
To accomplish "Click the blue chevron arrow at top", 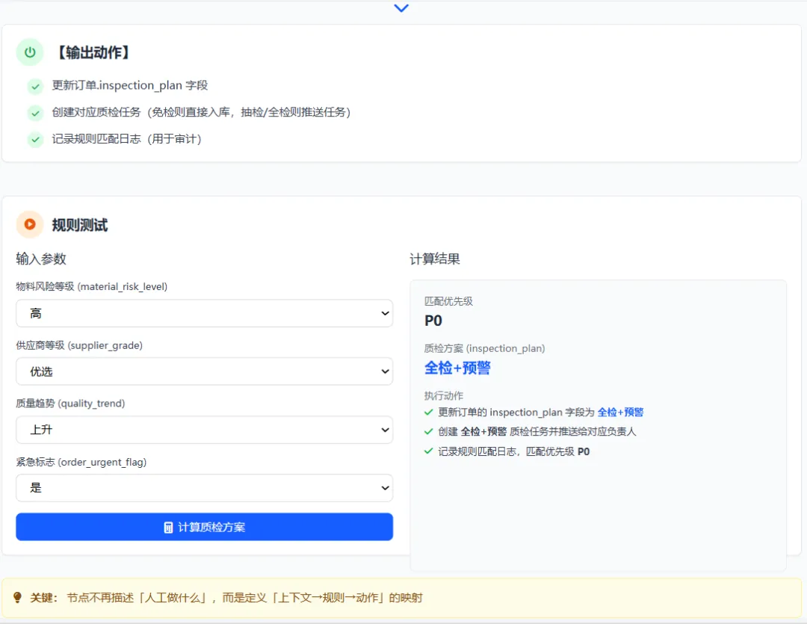I will pos(401,7).
